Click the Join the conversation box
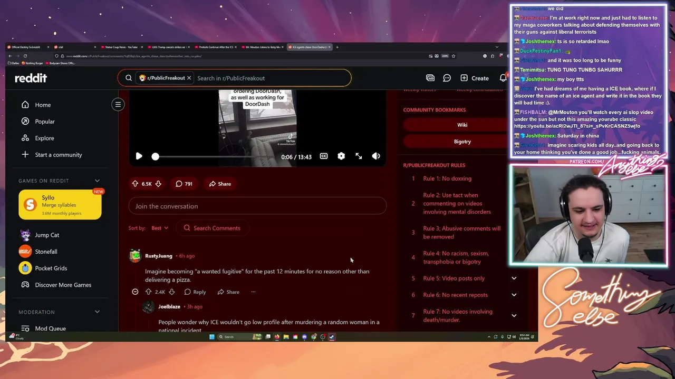Image resolution: width=675 pixels, height=379 pixels. tap(257, 206)
